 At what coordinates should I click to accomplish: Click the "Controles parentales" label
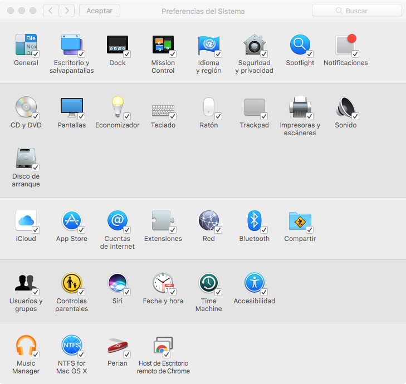pyautogui.click(x=72, y=305)
